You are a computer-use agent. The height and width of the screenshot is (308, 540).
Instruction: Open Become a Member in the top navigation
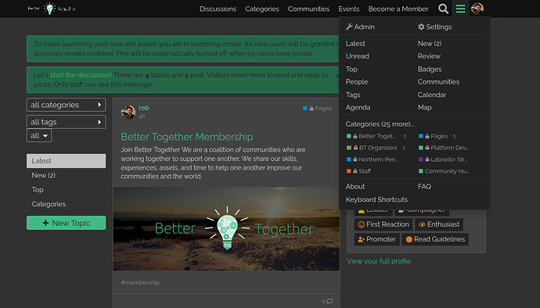(398, 9)
